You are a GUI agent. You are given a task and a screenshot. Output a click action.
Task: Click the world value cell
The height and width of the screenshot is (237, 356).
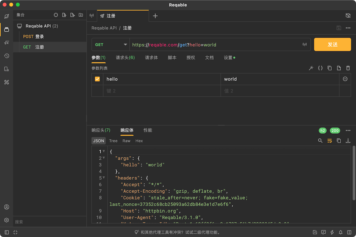pos(280,79)
